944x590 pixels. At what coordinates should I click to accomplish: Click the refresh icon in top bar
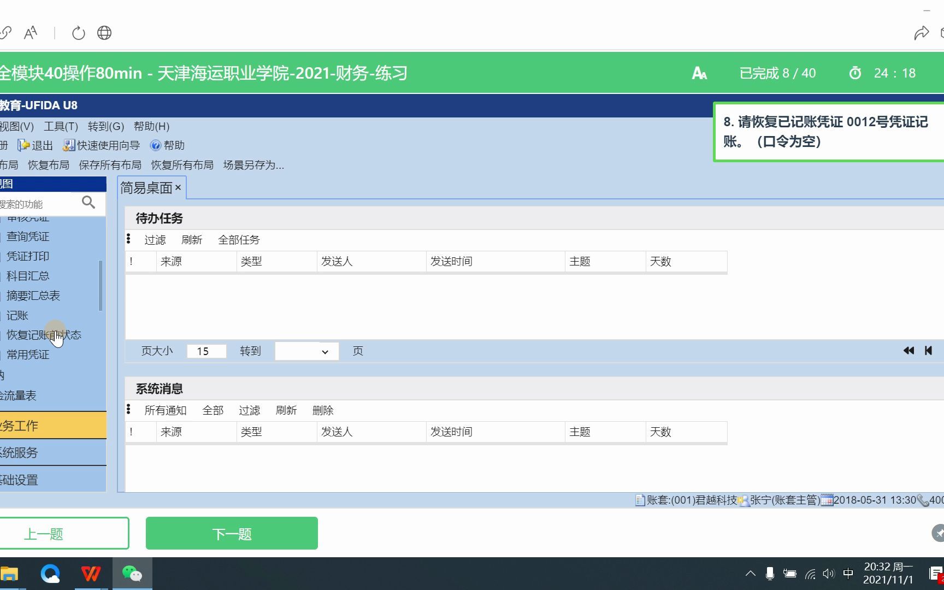[79, 33]
